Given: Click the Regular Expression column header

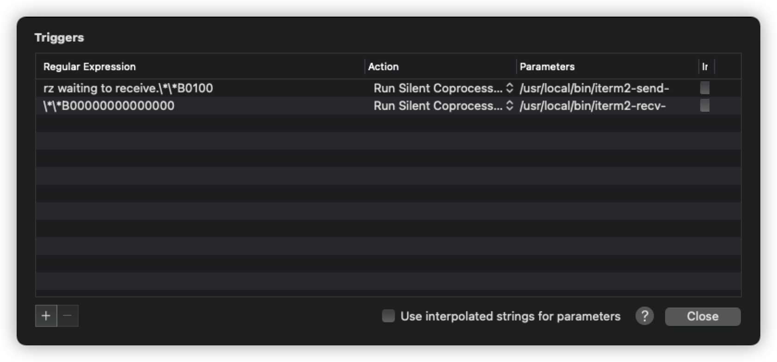Looking at the screenshot, I should pyautogui.click(x=90, y=66).
